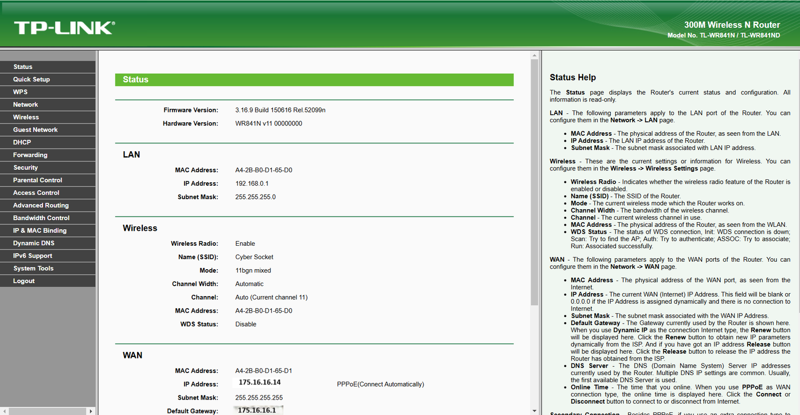
Task: Go to WPS settings
Action: (x=47, y=92)
